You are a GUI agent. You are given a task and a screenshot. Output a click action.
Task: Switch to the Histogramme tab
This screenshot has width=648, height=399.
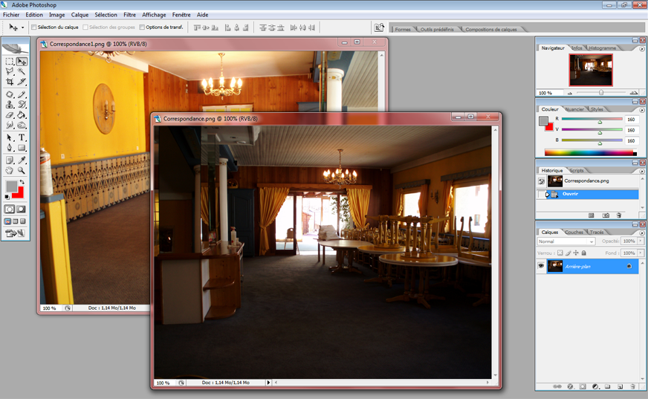point(602,48)
